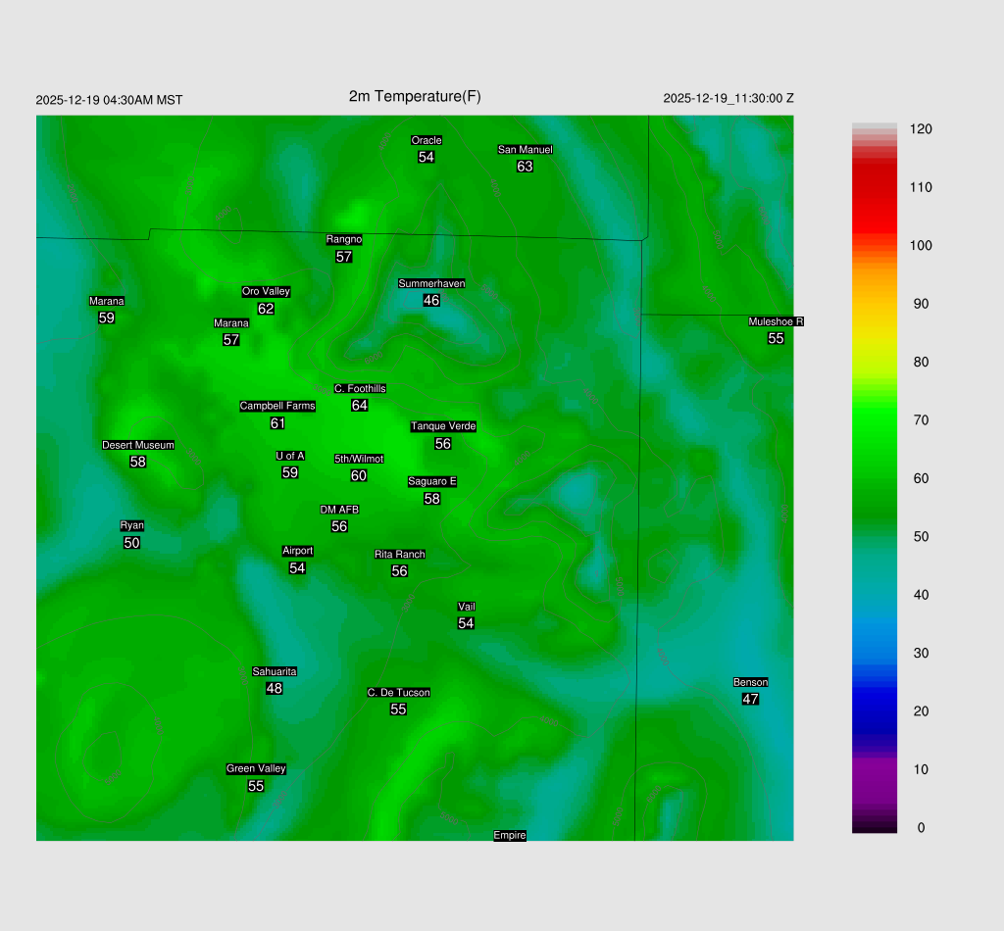Click the Muleshoe R station label
The height and width of the screenshot is (931, 1004).
tap(776, 321)
